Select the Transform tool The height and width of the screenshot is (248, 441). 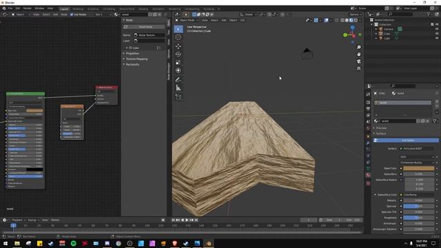(x=178, y=70)
